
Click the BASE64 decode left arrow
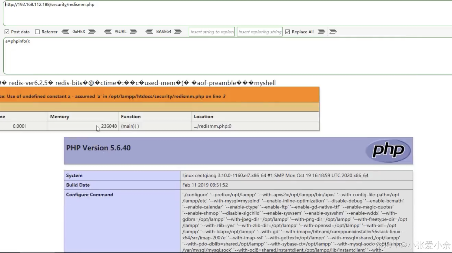[x=149, y=31]
